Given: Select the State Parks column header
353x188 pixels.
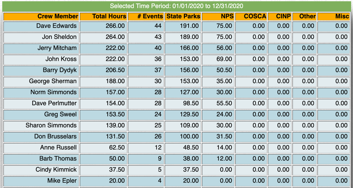Looking at the screenshot, I should click(183, 16).
